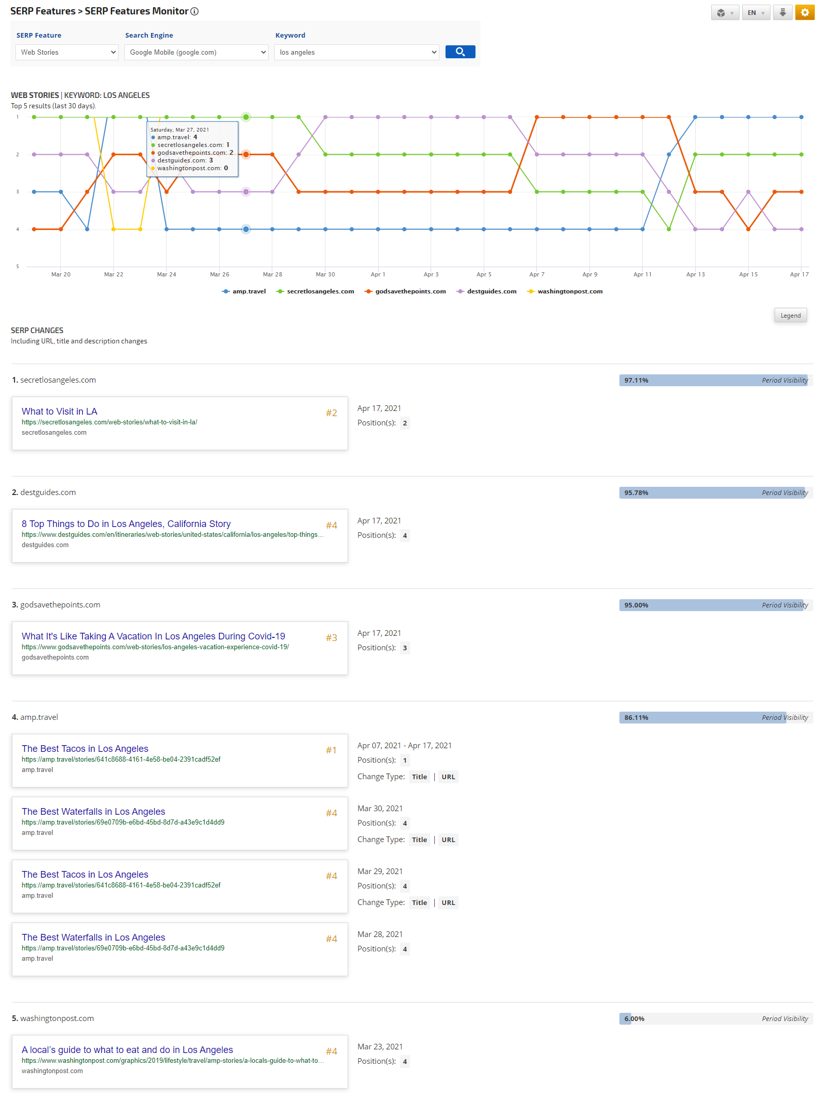Open 'The Best Tacos in Los Angeles' #1 result
The image size is (820, 1102).
pyautogui.click(x=85, y=749)
